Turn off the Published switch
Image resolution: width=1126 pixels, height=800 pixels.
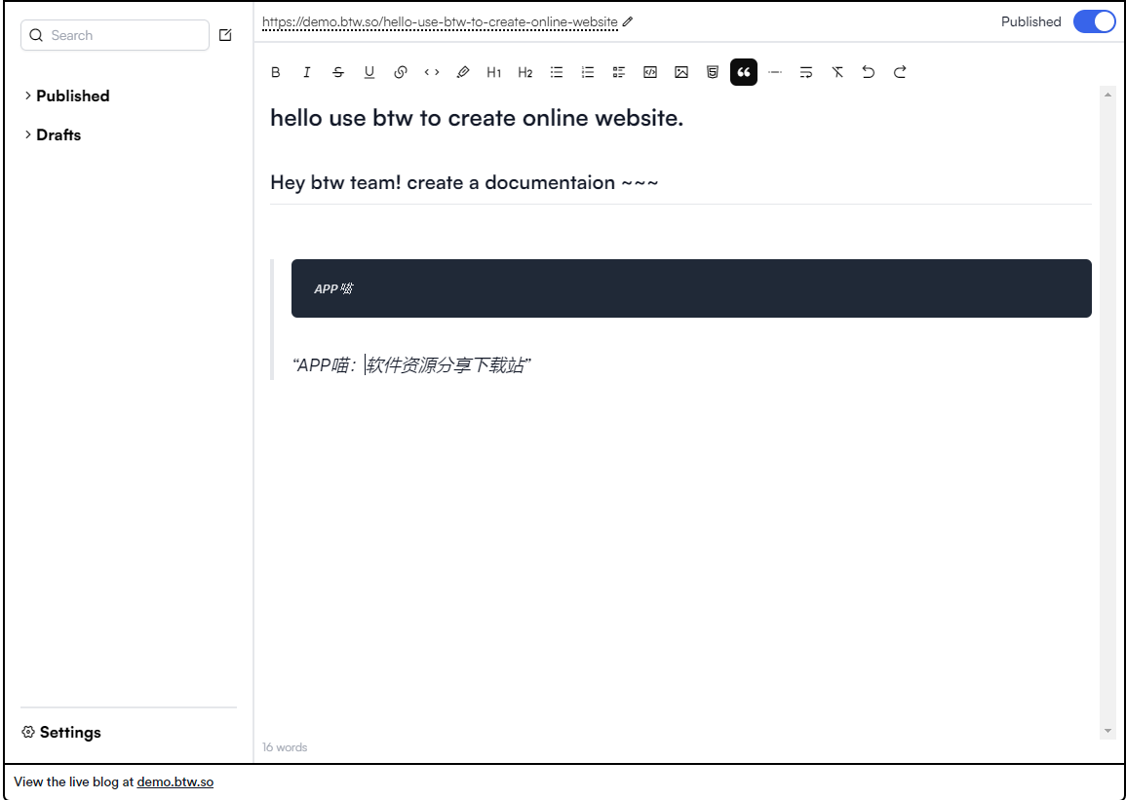[1094, 21]
